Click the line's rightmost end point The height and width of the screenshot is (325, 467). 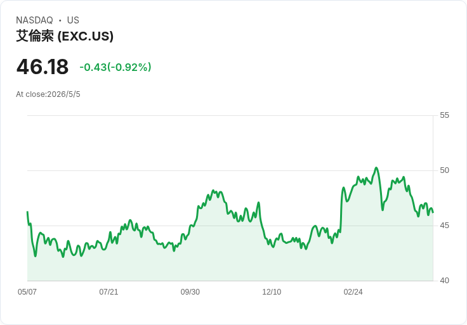coord(433,212)
